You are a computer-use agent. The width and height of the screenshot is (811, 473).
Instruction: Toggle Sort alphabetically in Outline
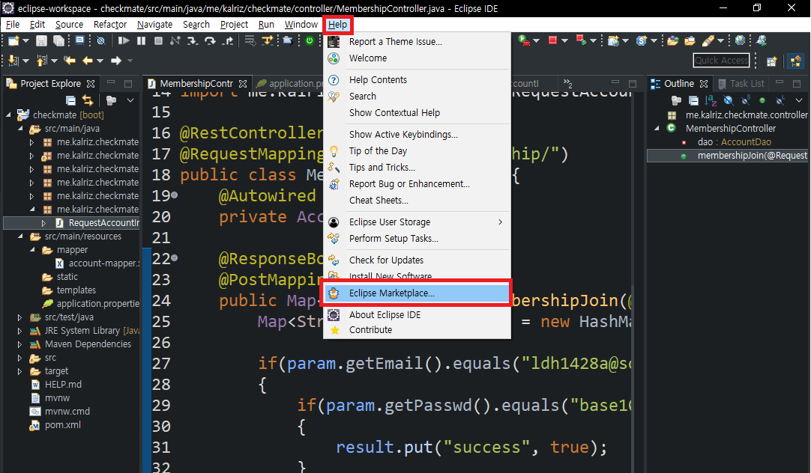click(711, 100)
